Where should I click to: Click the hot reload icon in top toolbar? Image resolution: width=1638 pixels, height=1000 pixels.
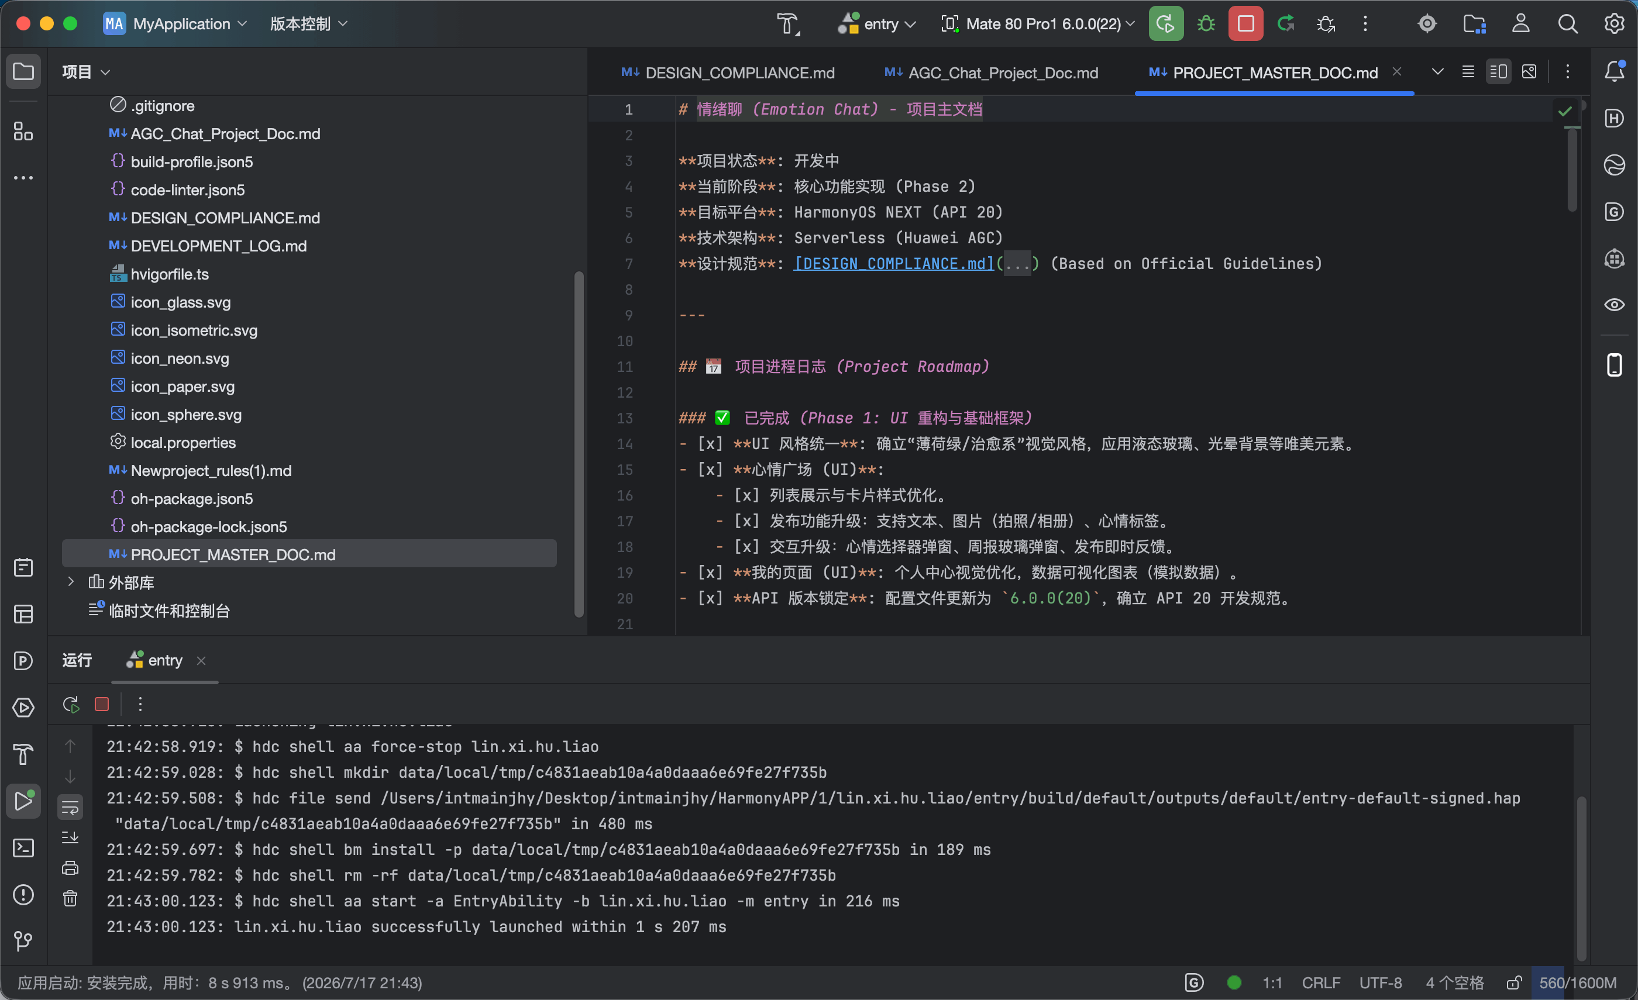pyautogui.click(x=1286, y=24)
